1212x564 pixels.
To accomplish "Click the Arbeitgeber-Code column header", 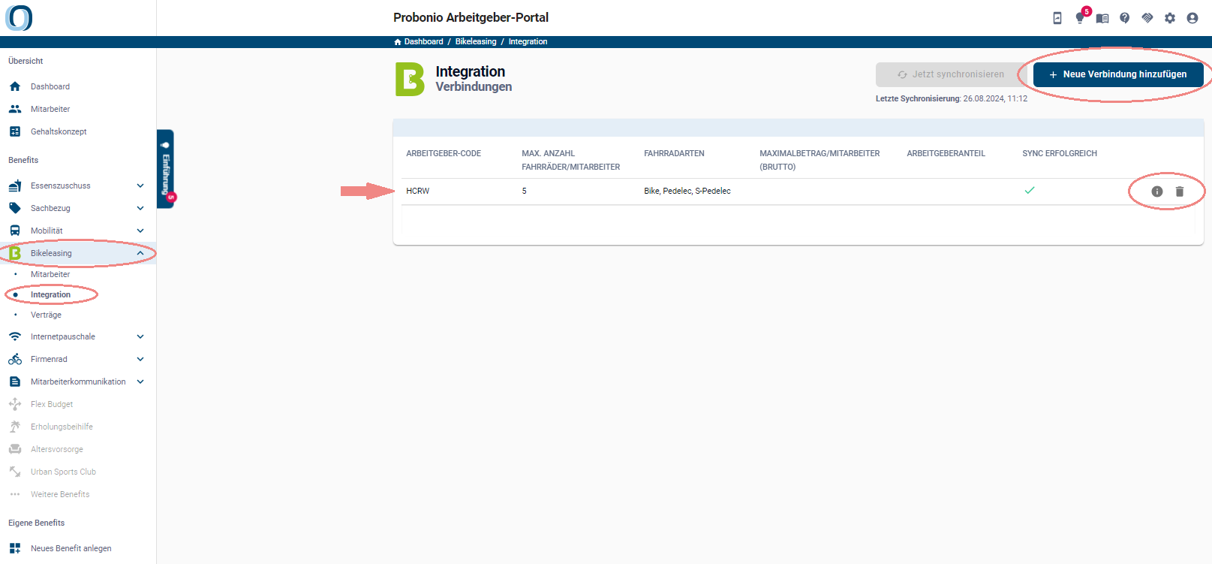I will (444, 153).
